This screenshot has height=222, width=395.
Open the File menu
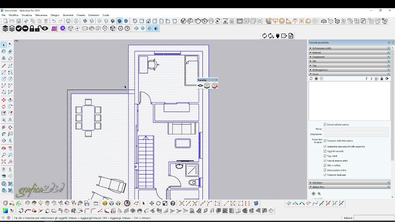click(x=3, y=15)
